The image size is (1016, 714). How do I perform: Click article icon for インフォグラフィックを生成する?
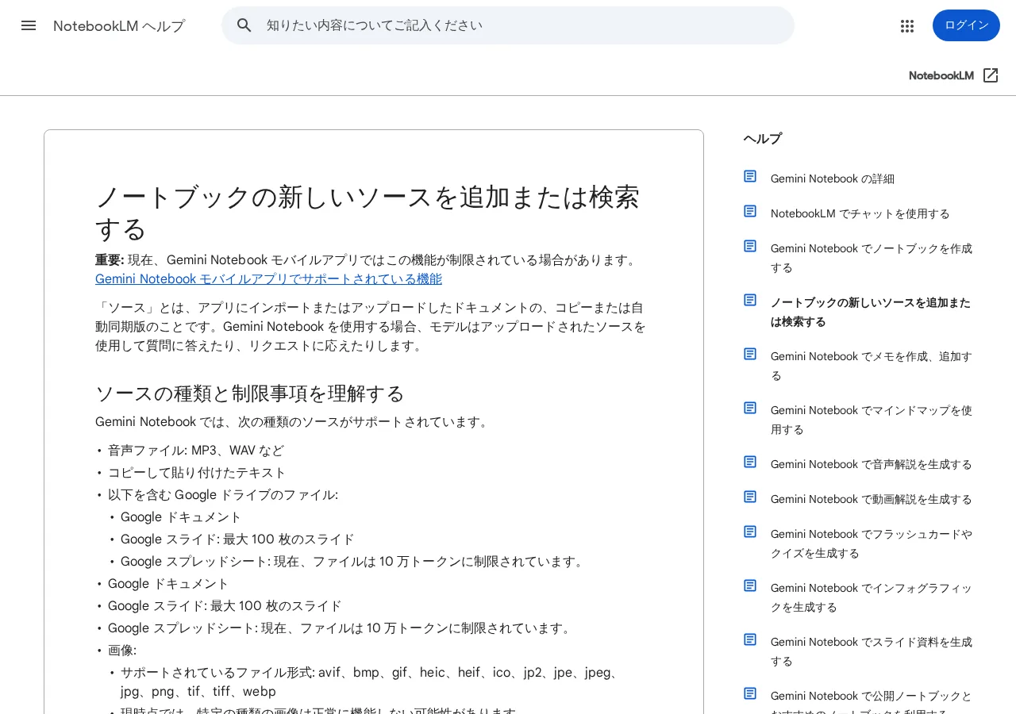coord(750,585)
